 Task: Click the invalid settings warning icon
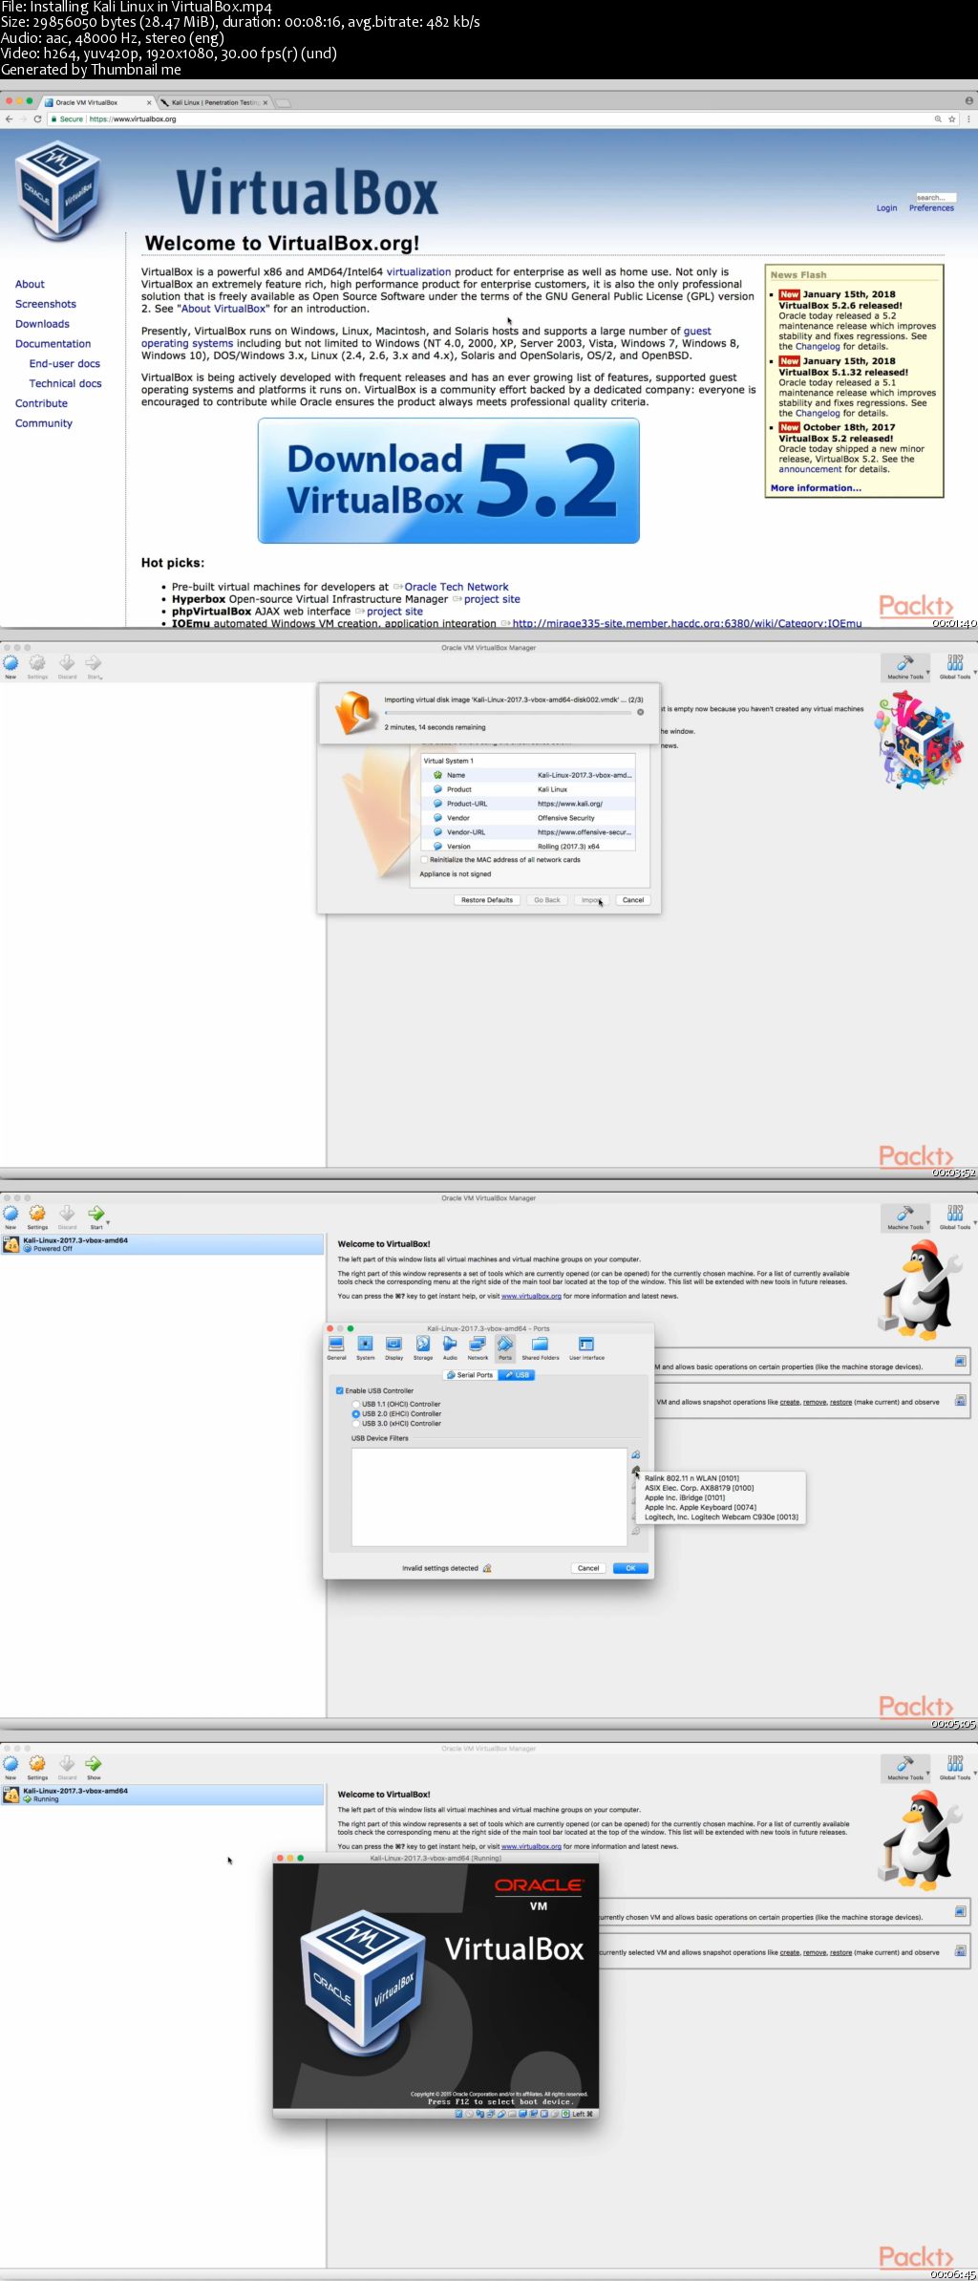point(487,1568)
